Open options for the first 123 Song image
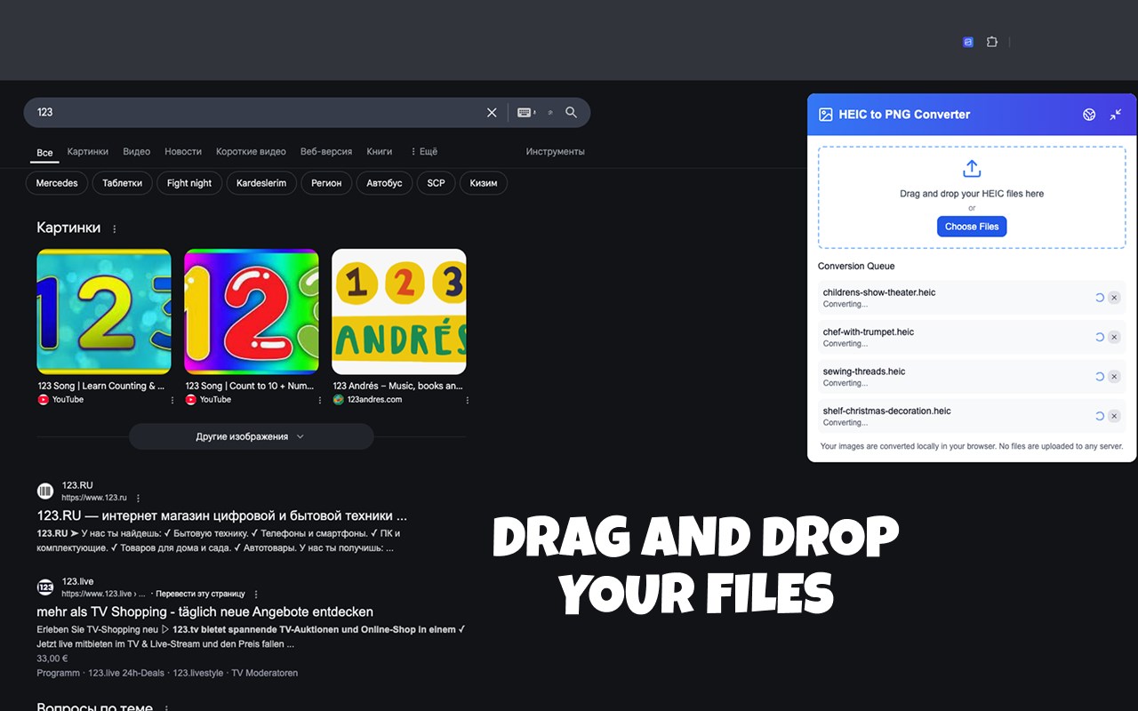This screenshot has width=1138, height=711. point(172,400)
